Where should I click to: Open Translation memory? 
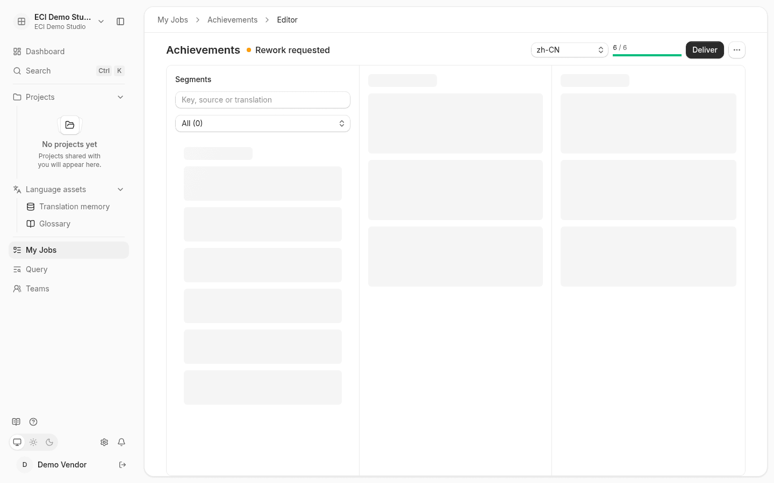[74, 207]
